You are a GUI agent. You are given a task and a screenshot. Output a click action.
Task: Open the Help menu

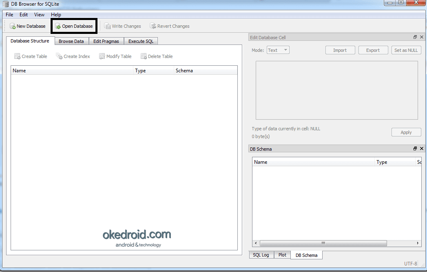click(x=56, y=14)
